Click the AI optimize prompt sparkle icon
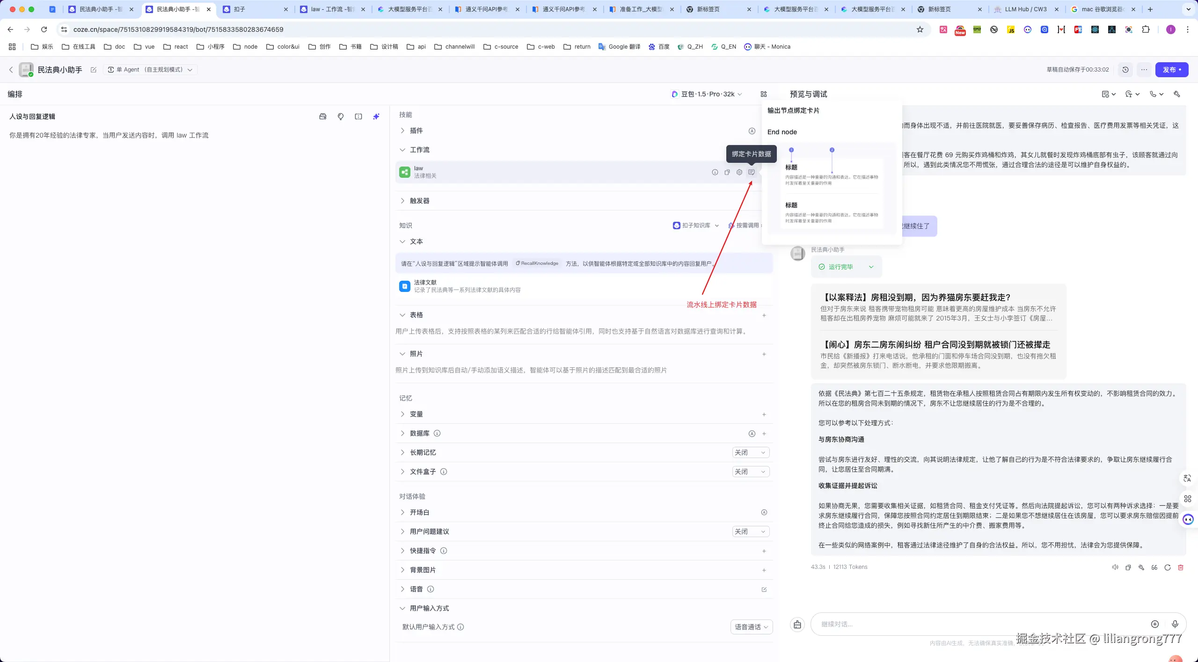The width and height of the screenshot is (1198, 662). coord(376,116)
